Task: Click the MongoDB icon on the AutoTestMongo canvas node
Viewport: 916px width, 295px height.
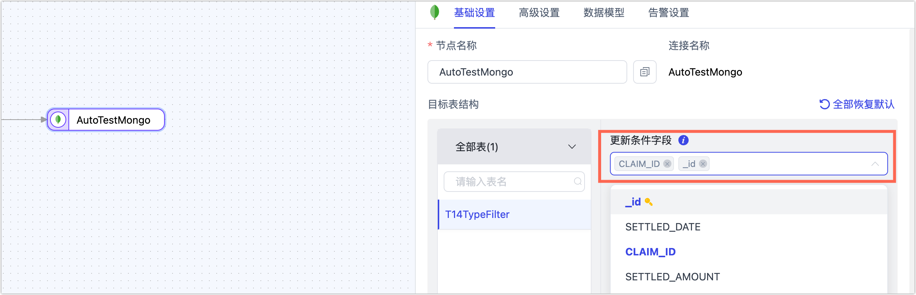Action: [x=58, y=120]
